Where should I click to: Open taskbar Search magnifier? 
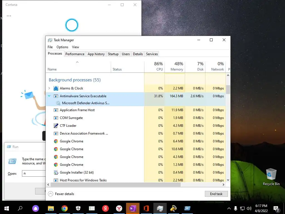(x=20, y=208)
